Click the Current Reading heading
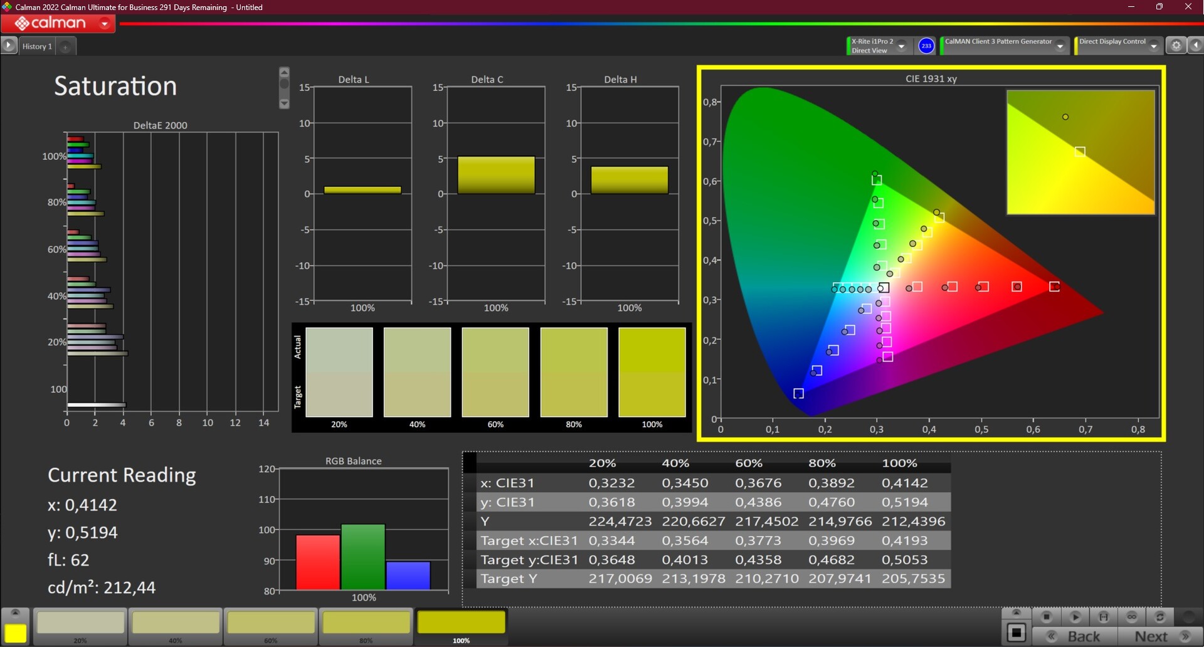Viewport: 1204px width, 647px height. (122, 475)
